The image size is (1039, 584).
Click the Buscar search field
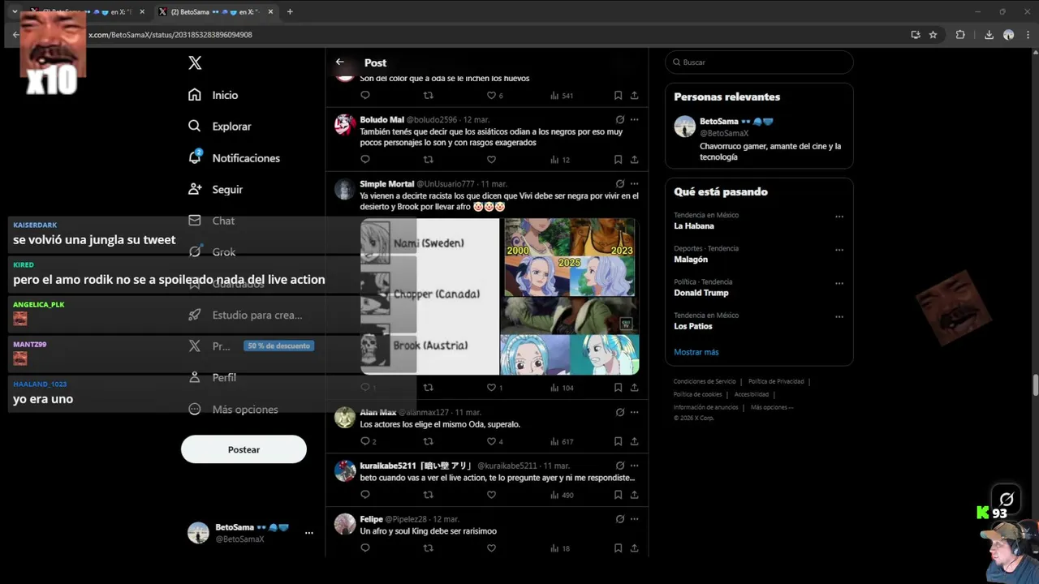pyautogui.click(x=759, y=62)
